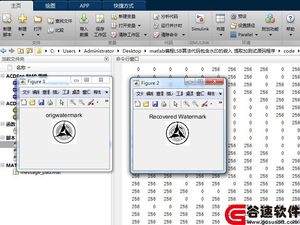The width and height of the screenshot is (300, 225).
Task: Open the 编辑 menu in Figure 2
Action: [x=150, y=94]
